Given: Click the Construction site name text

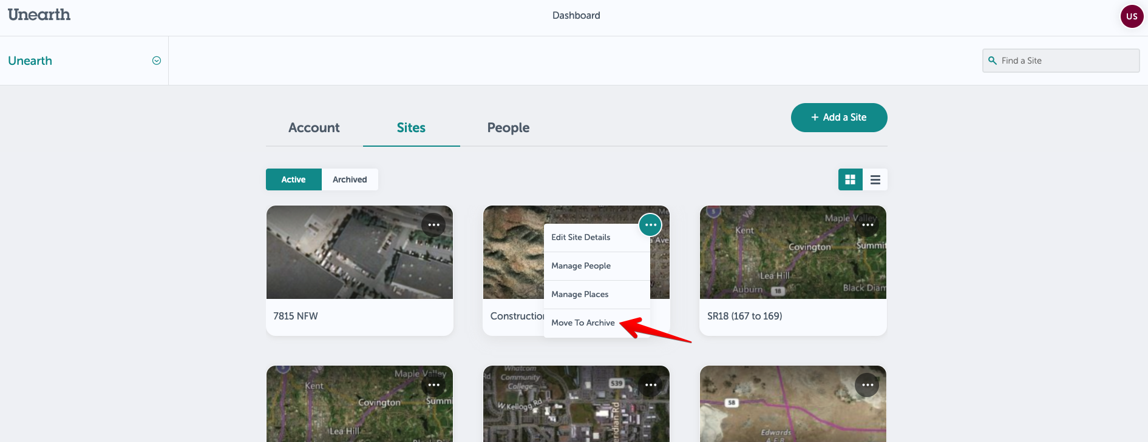Looking at the screenshot, I should [x=517, y=316].
